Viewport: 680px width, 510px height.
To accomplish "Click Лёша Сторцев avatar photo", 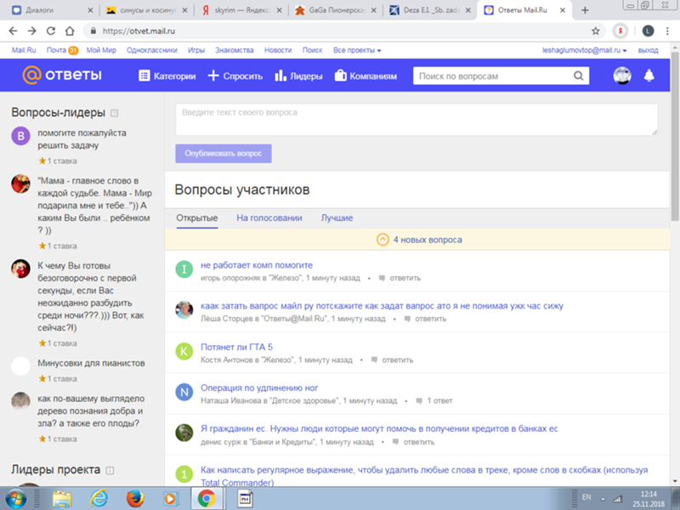I will tap(184, 310).
